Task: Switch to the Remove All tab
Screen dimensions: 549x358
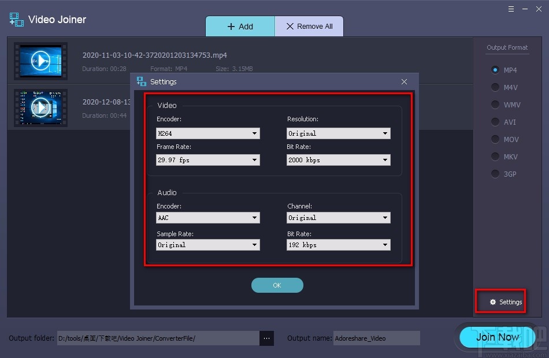Action: (309, 26)
